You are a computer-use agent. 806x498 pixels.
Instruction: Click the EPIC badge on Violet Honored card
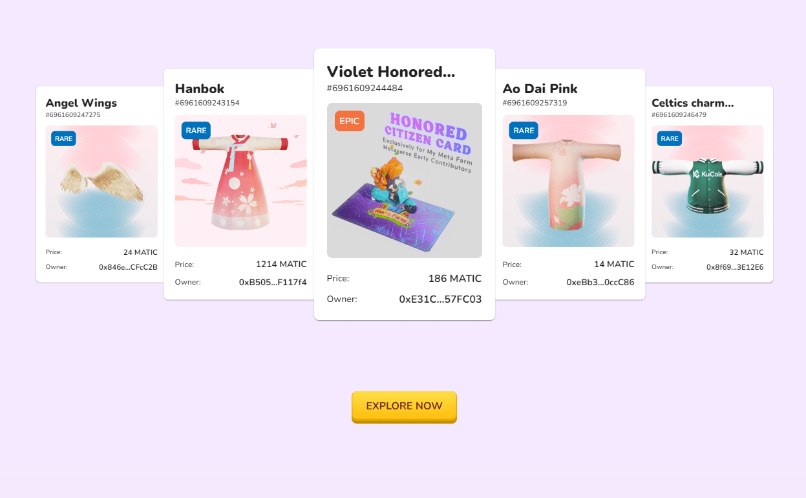350,121
